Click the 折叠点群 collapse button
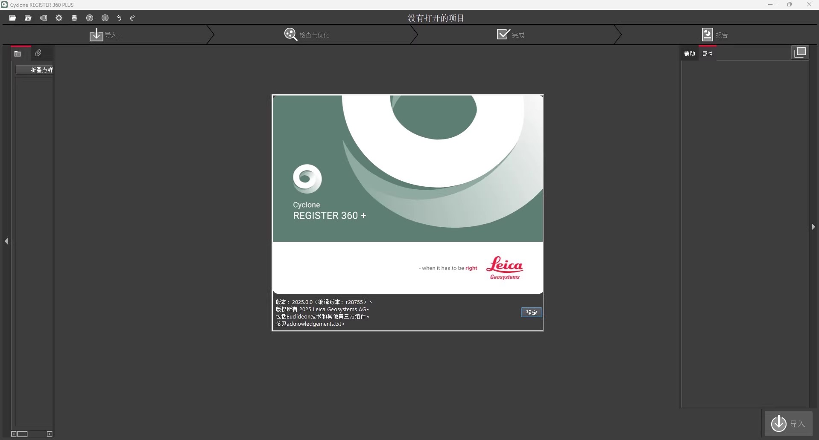 (x=35, y=70)
